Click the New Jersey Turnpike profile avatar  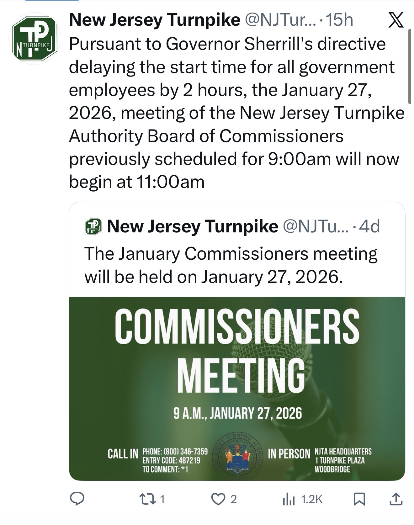34,39
